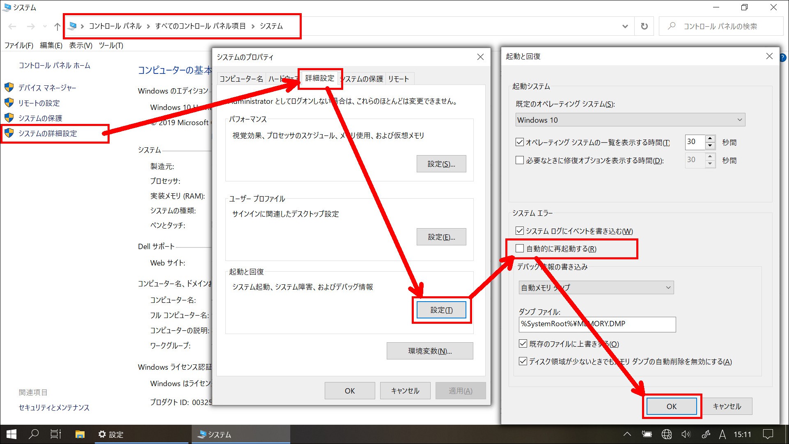Viewport: 789px width, 444px height.
Task: Open 環境変数(N)... dialog
Action: [430, 351]
